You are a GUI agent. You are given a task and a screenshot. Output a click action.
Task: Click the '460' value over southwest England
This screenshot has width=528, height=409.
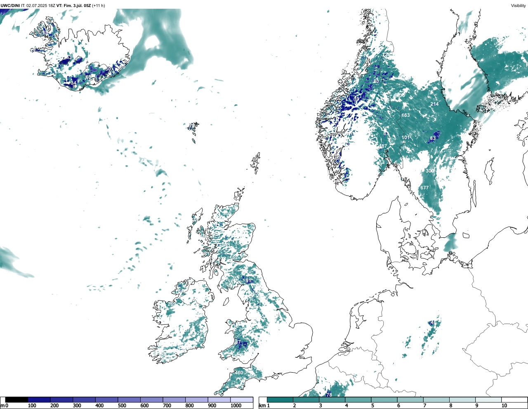pos(239,373)
